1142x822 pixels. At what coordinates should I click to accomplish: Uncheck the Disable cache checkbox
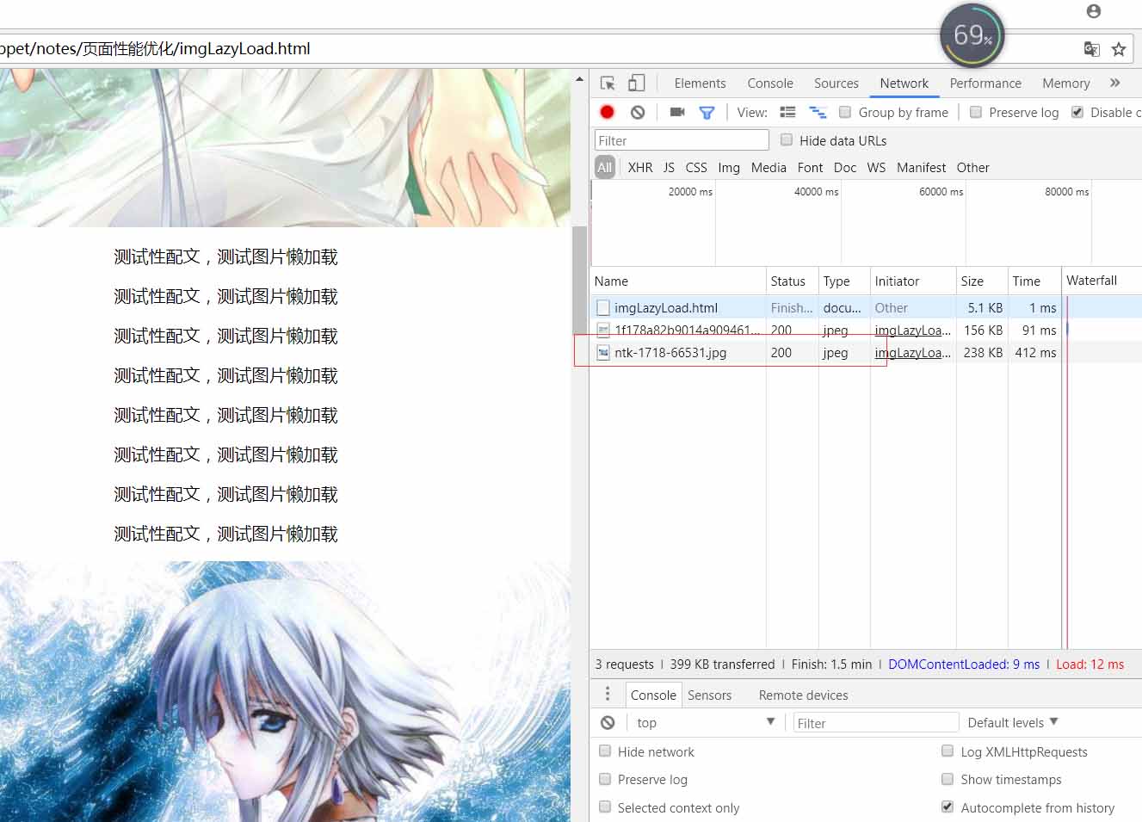click(1077, 112)
